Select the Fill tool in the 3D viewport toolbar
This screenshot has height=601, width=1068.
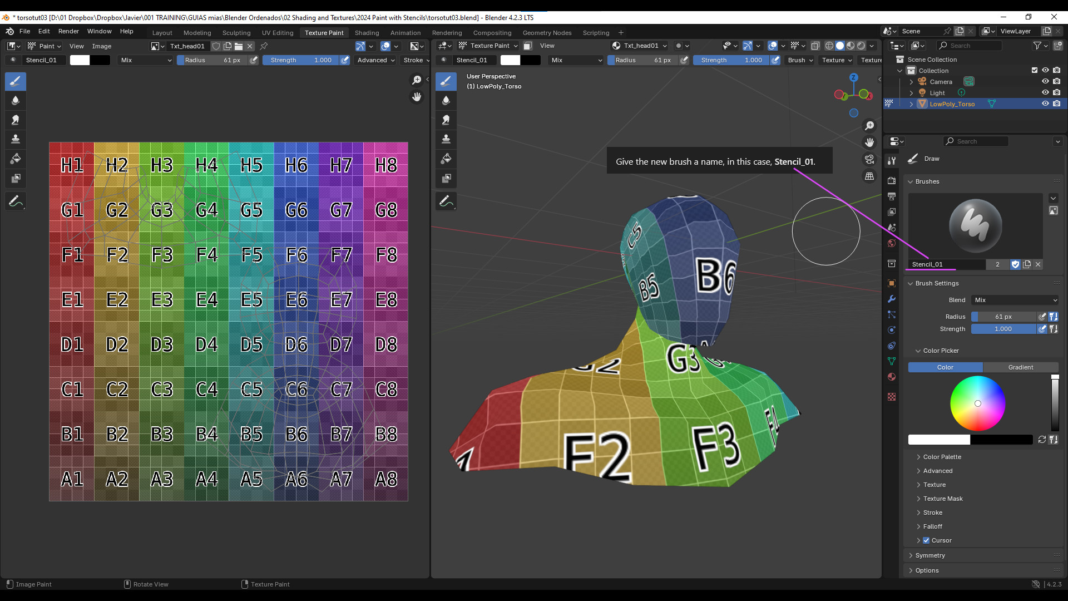(x=446, y=159)
